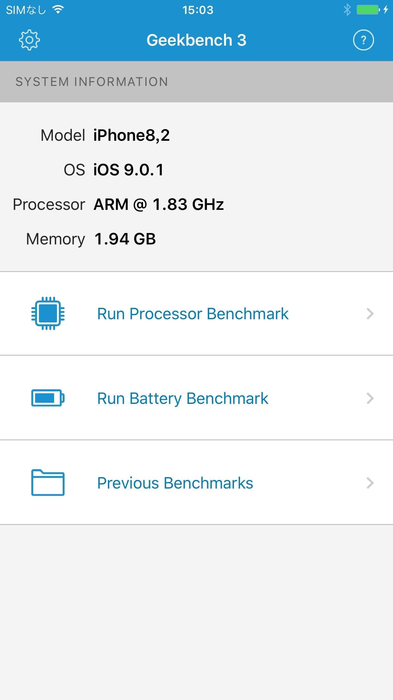Open Previous Benchmarks list
Screen dimensions: 393x700
tap(175, 483)
